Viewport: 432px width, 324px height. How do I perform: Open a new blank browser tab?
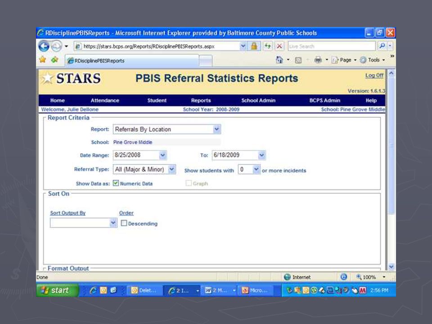tap(206, 61)
